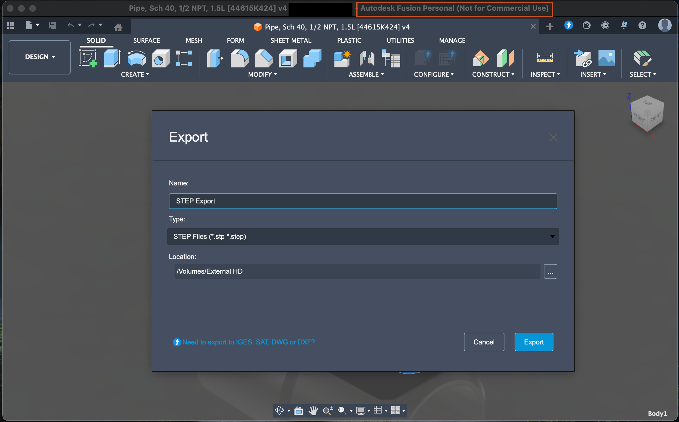Switch to the SHEET METAL tab
679x422 pixels.
coord(291,40)
